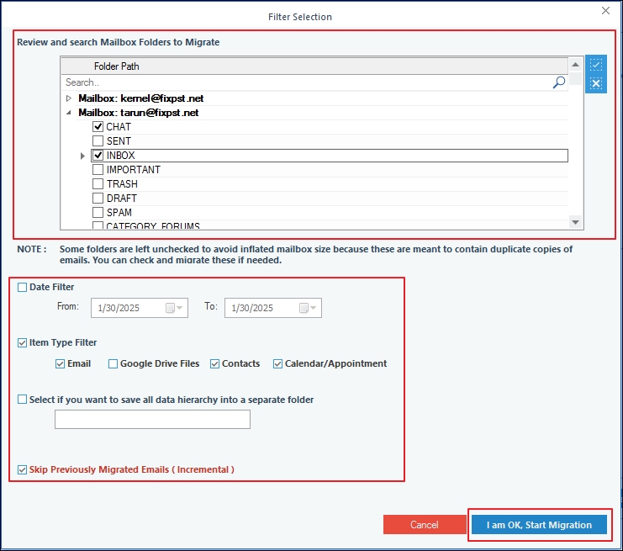The image size is (623, 551).
Task: Open the To date dropdown arrow
Action: (x=313, y=308)
